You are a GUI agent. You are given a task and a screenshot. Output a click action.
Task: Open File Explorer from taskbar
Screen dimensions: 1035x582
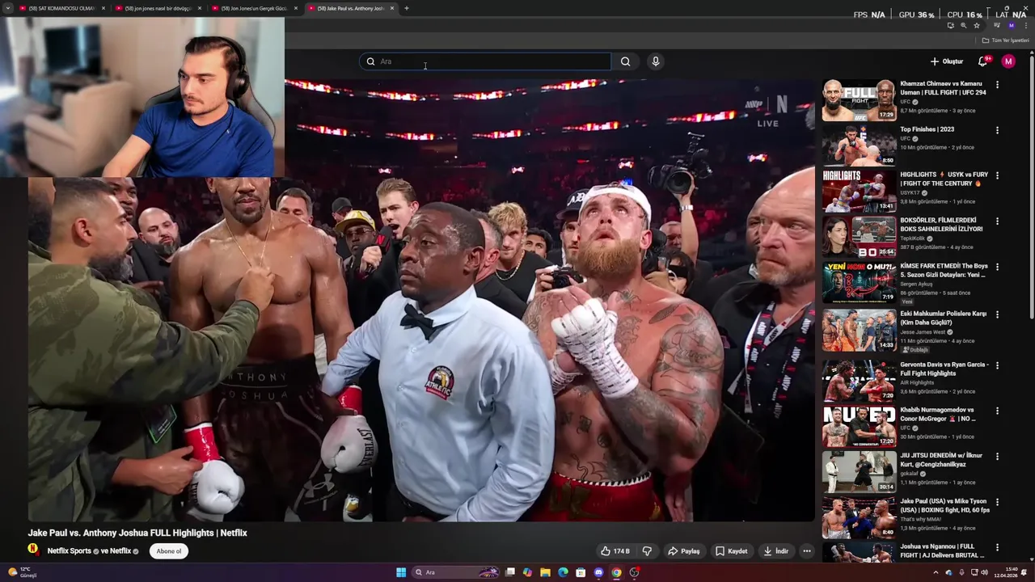tap(545, 572)
